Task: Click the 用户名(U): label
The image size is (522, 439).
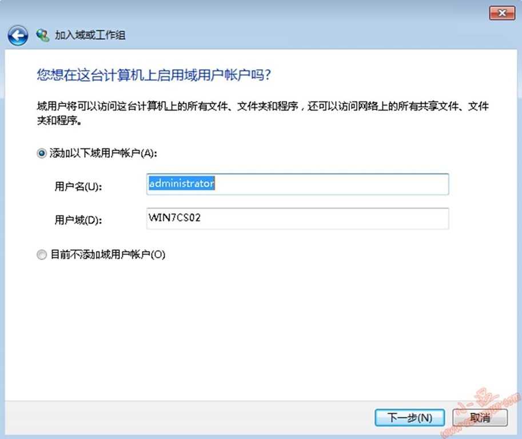Action: click(x=78, y=186)
